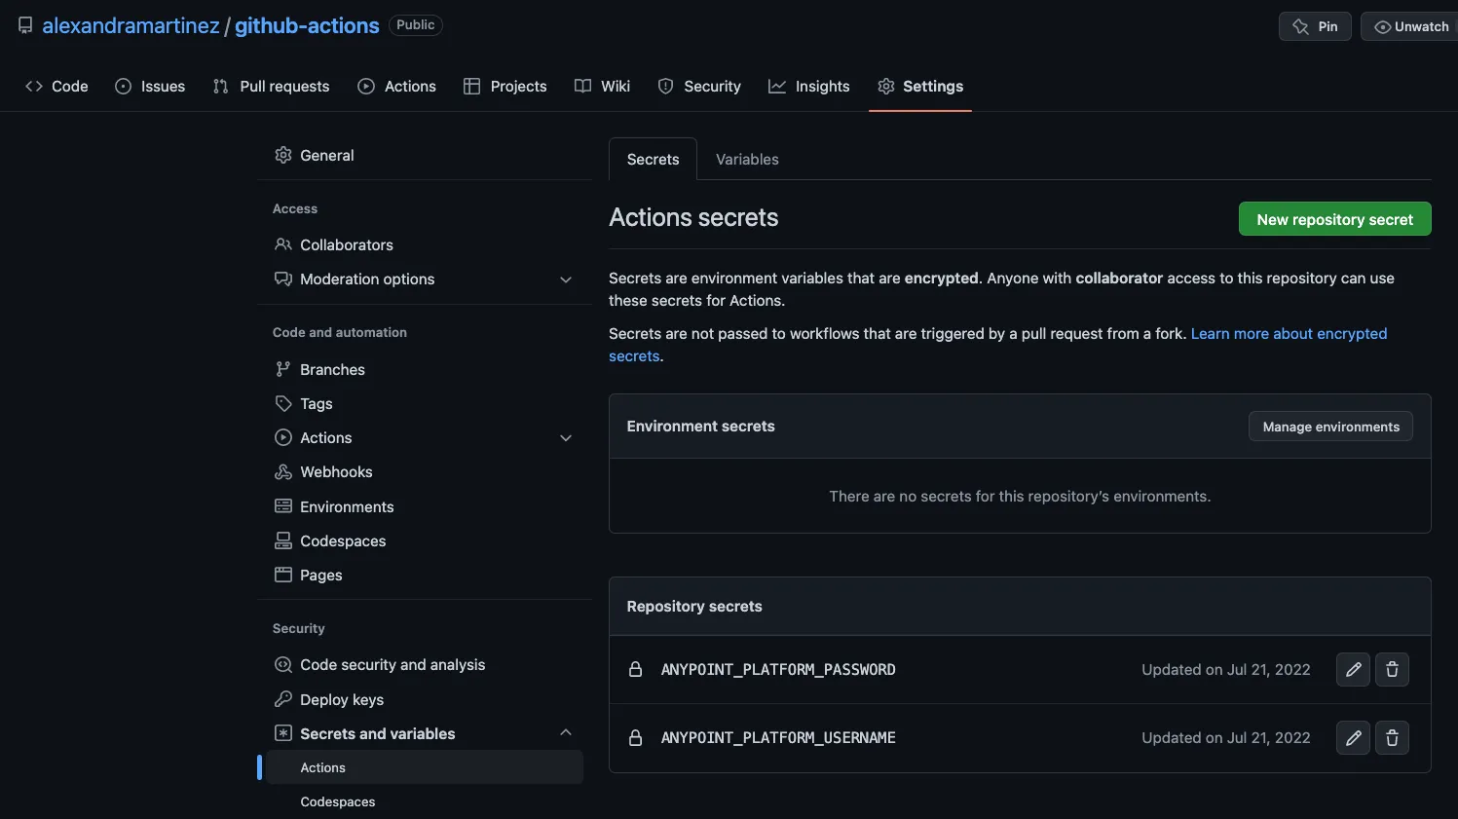1458x819 pixels.
Task: Click the pin icon in the Pin button
Action: click(x=1300, y=26)
